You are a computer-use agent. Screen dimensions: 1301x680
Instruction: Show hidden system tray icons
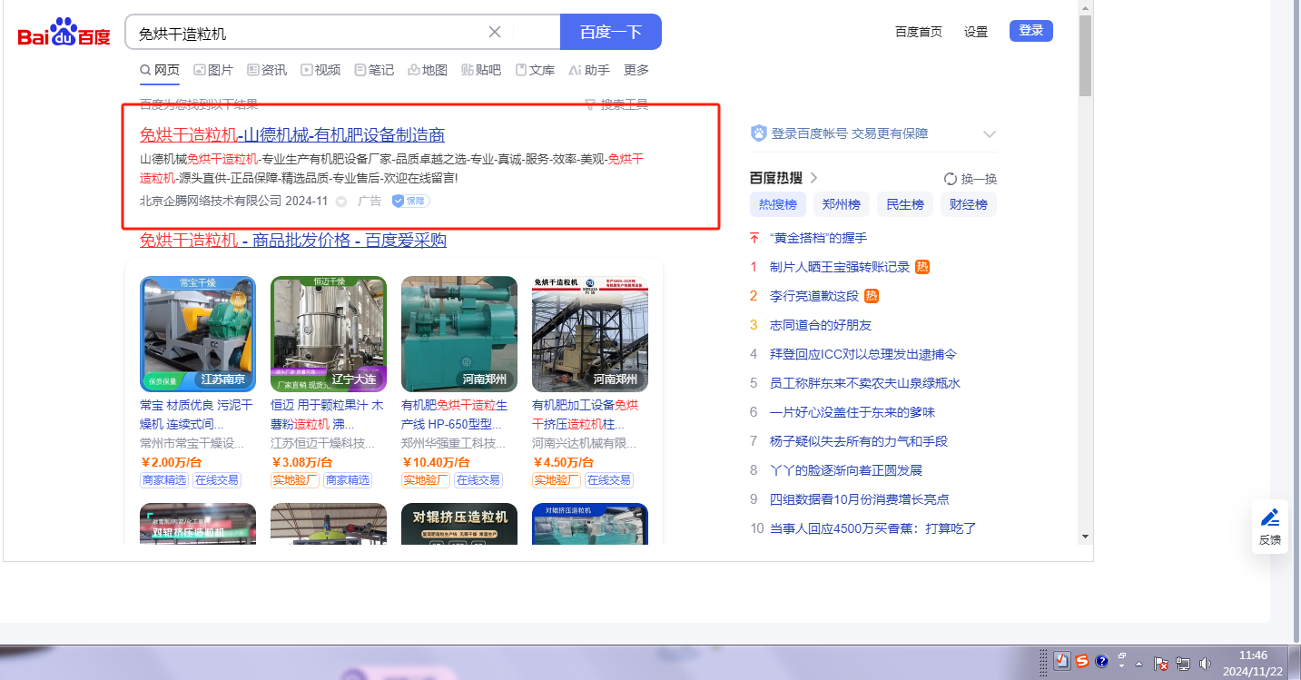click(1138, 663)
